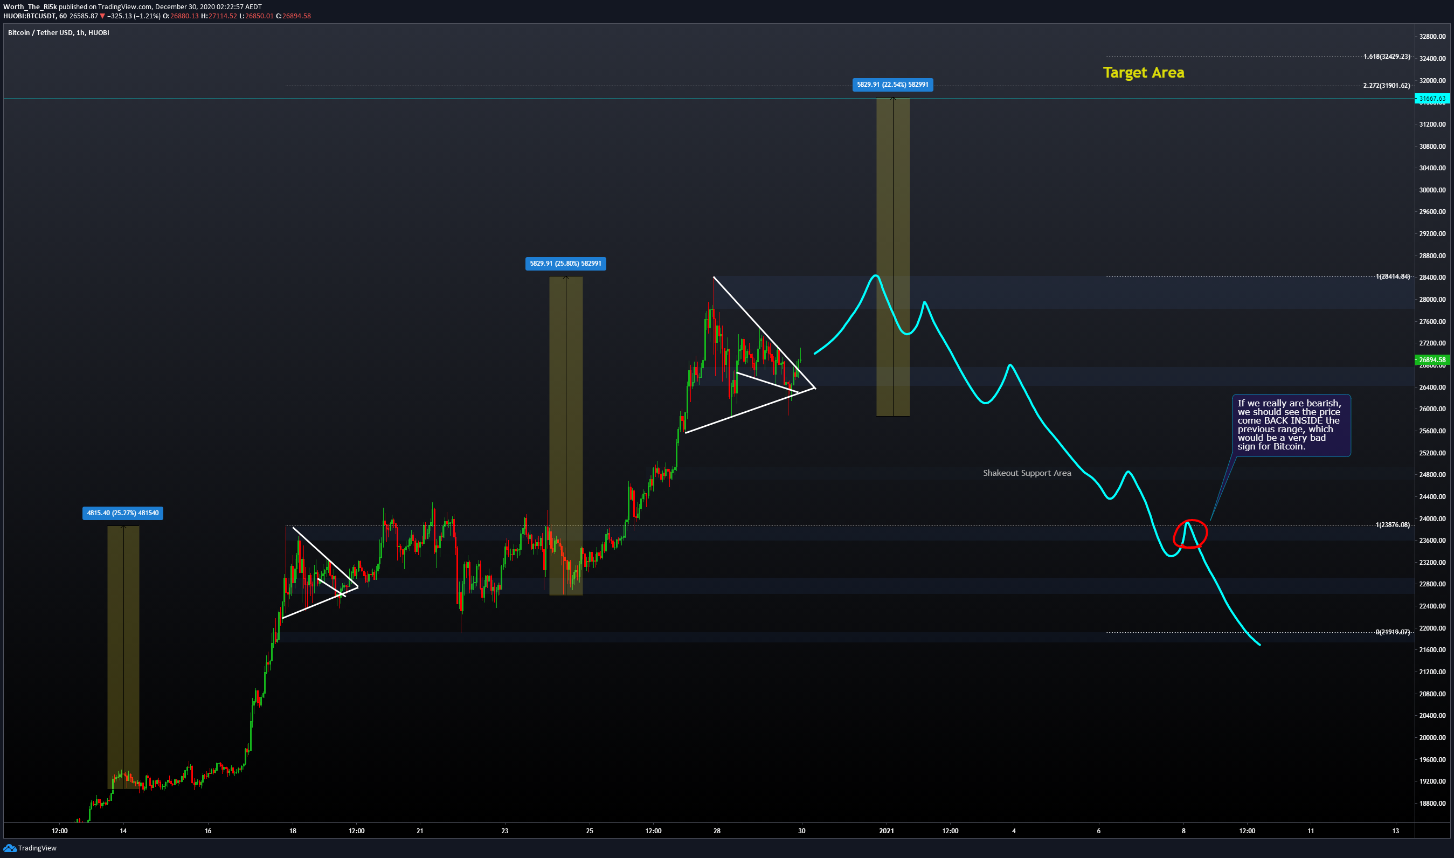Click the high value 'H:27114.52' in header
Viewport: 1454px width, 858px height.
pyautogui.click(x=219, y=16)
